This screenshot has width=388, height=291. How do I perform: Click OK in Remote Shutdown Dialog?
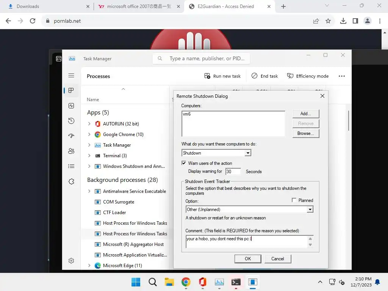pos(248,258)
